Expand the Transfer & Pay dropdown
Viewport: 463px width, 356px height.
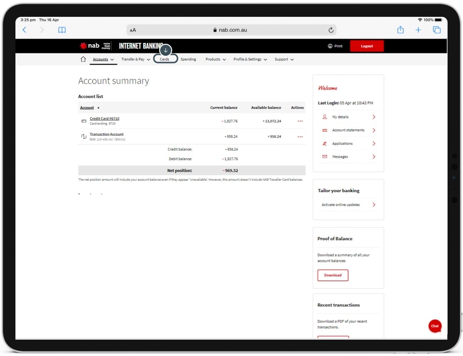point(136,60)
